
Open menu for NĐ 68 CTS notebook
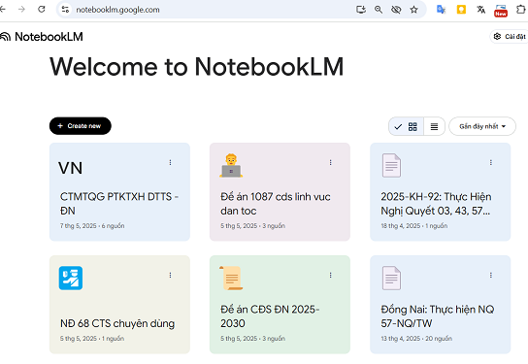coord(171,276)
